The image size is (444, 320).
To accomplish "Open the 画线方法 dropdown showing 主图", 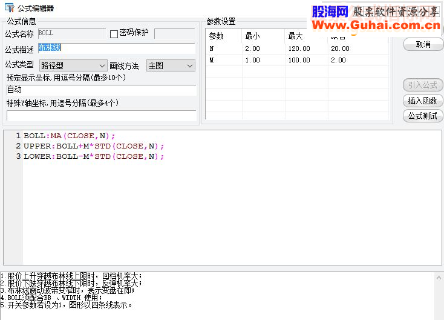I will 171,66.
